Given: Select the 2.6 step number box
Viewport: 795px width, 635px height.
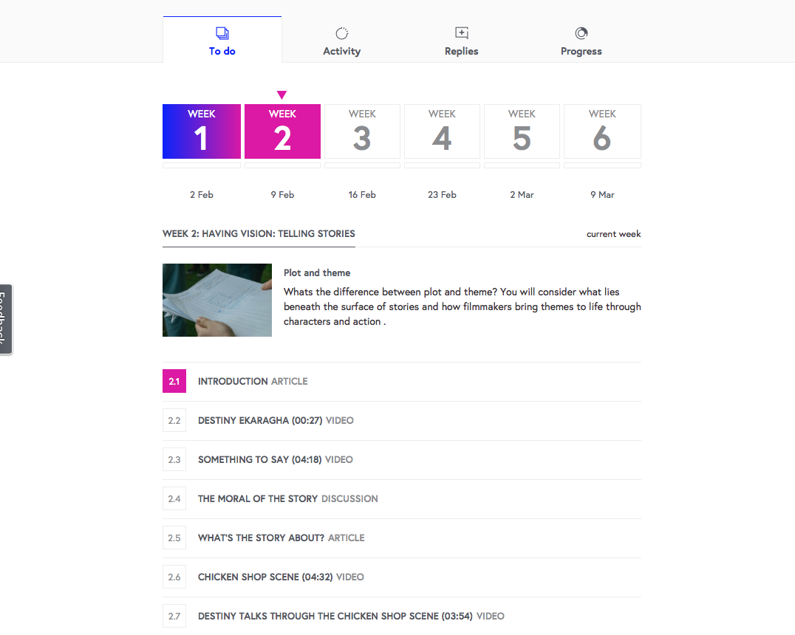Looking at the screenshot, I should coord(174,577).
